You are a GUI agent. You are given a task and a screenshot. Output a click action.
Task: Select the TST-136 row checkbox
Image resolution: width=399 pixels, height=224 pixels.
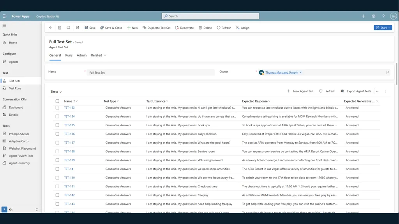(x=57, y=134)
